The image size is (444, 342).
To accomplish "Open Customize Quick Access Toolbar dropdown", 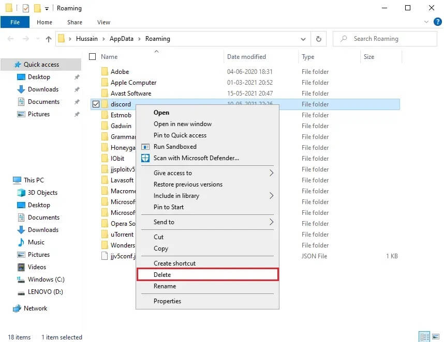I will click(x=47, y=8).
